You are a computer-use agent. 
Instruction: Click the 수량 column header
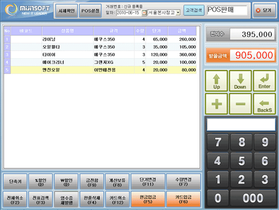(140, 31)
